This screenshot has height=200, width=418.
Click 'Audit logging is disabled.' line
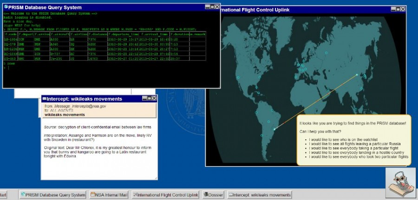tap(27, 17)
